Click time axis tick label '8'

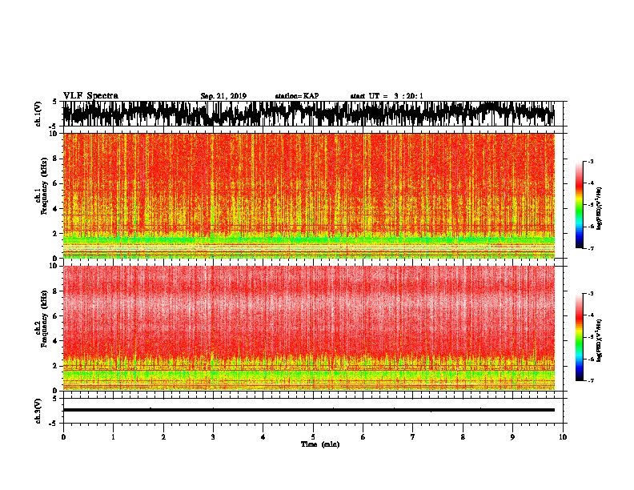pos(463,437)
